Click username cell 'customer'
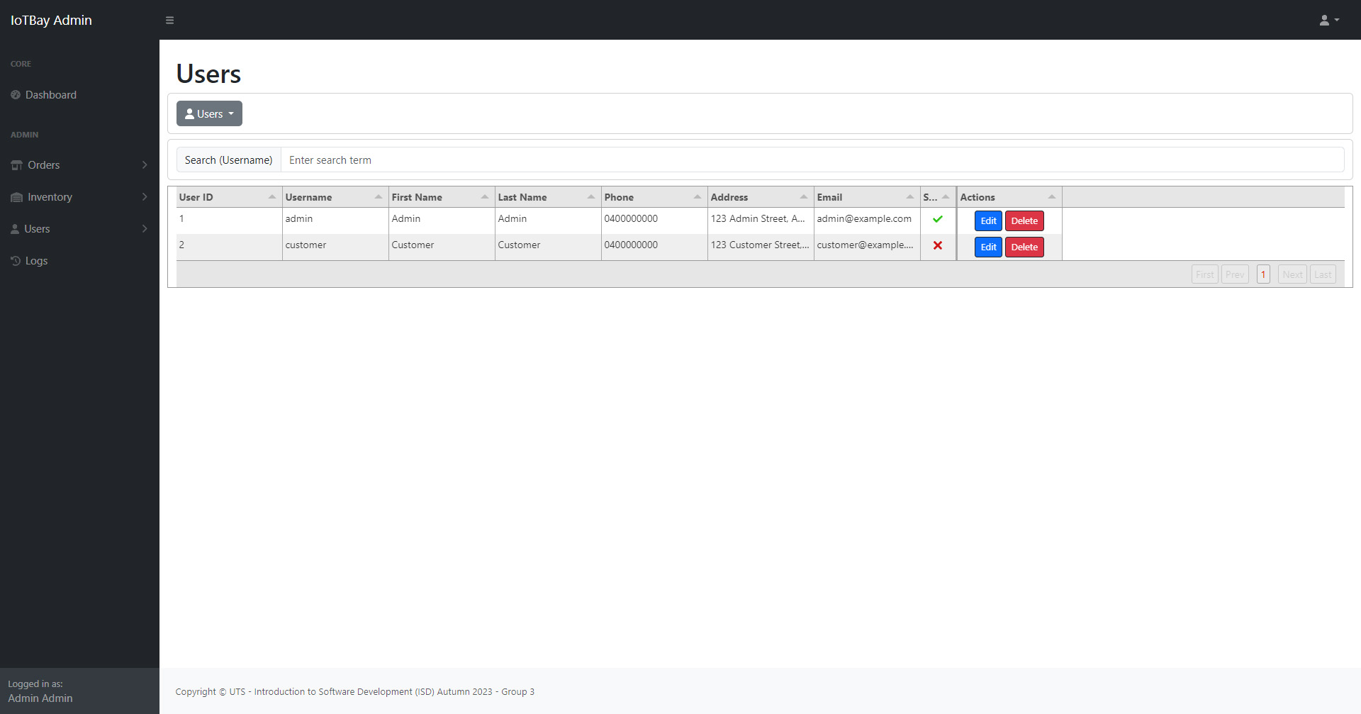Image resolution: width=1361 pixels, height=714 pixels. pos(335,245)
